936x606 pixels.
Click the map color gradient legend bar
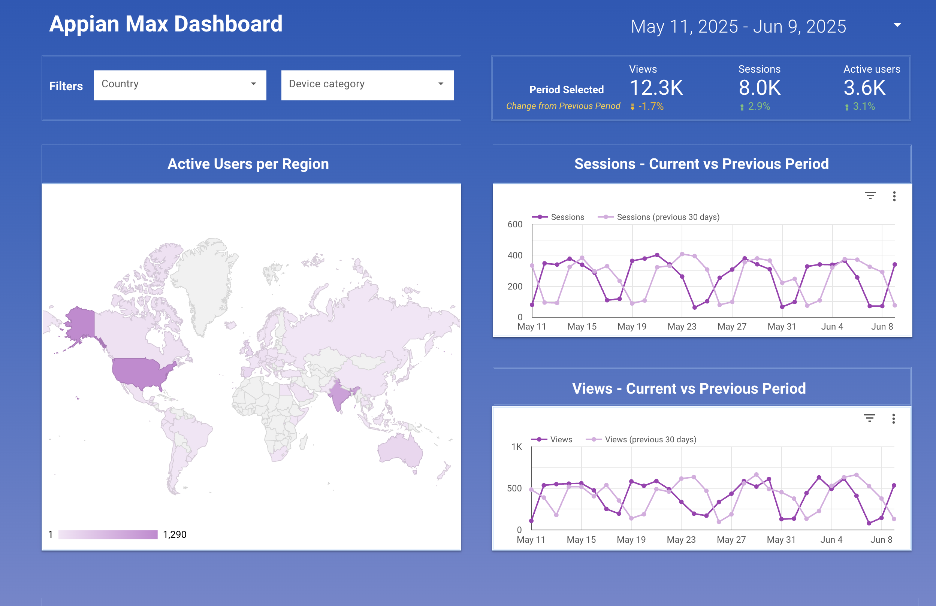[108, 534]
